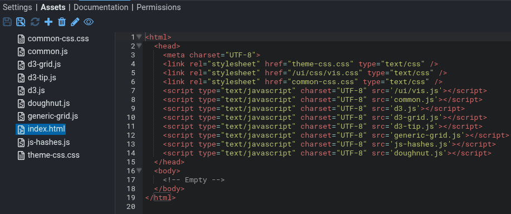Open theme-css.css in the asset list
Image resolution: width=511 pixels, height=214 pixels.
pos(53,155)
